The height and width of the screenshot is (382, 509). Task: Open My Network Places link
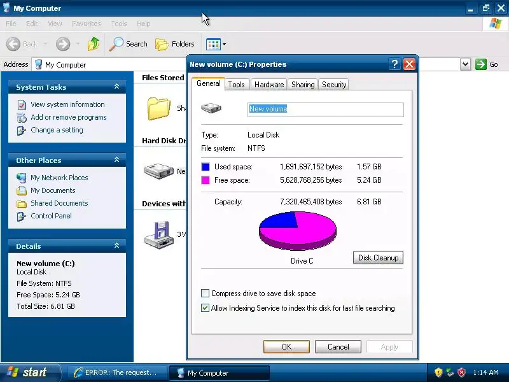coord(59,178)
